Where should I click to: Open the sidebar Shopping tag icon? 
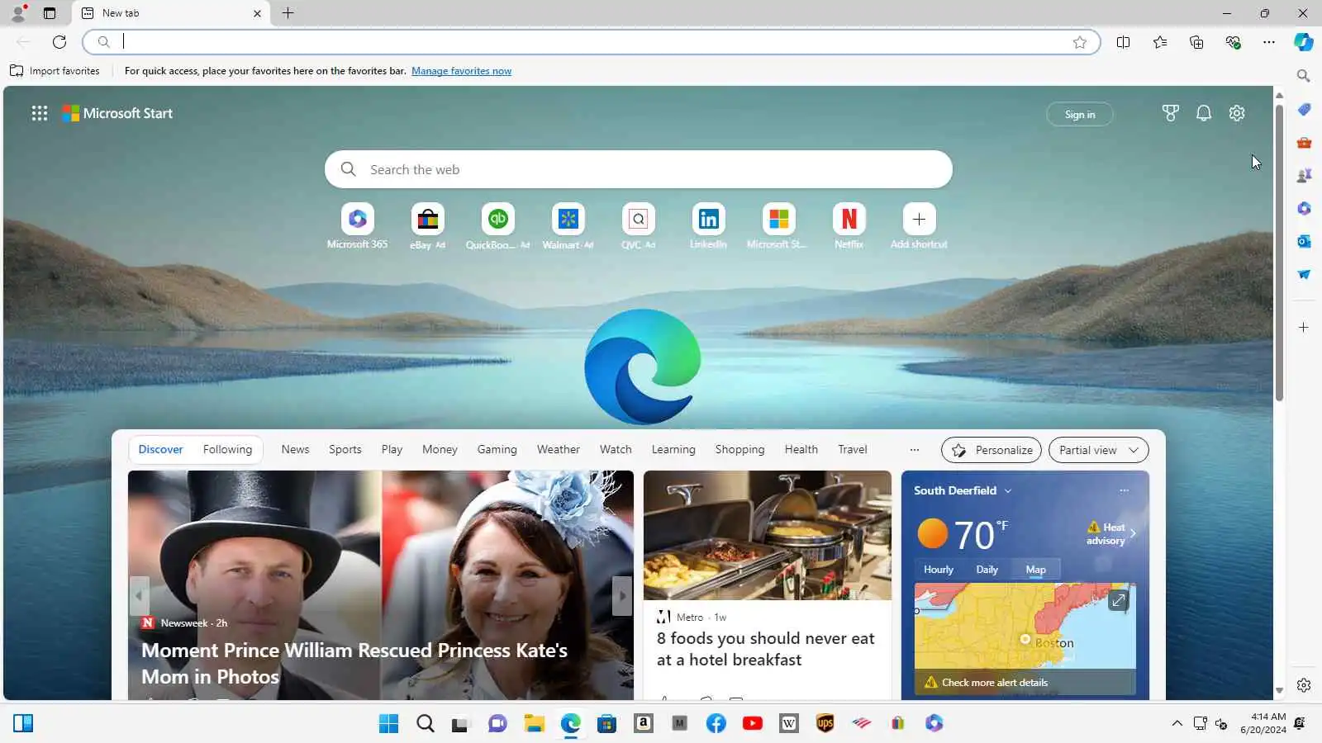tap(1304, 110)
